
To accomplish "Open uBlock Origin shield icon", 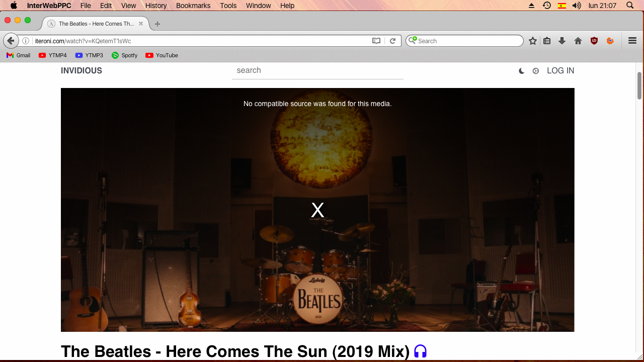I will 594,41.
